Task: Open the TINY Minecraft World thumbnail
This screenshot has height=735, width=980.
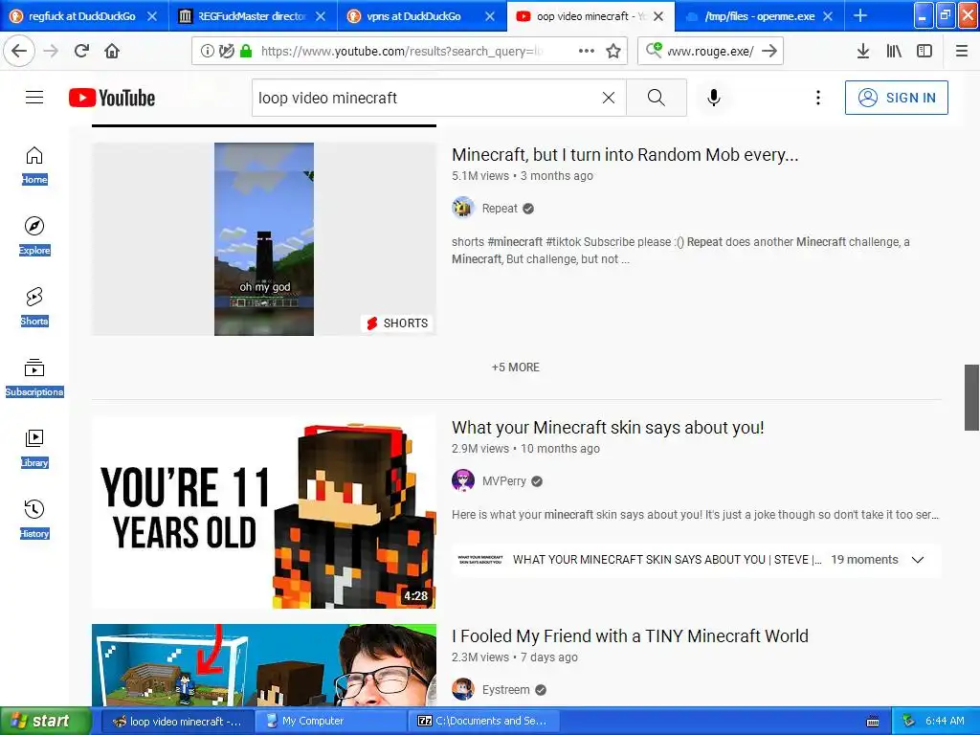Action: [264, 665]
